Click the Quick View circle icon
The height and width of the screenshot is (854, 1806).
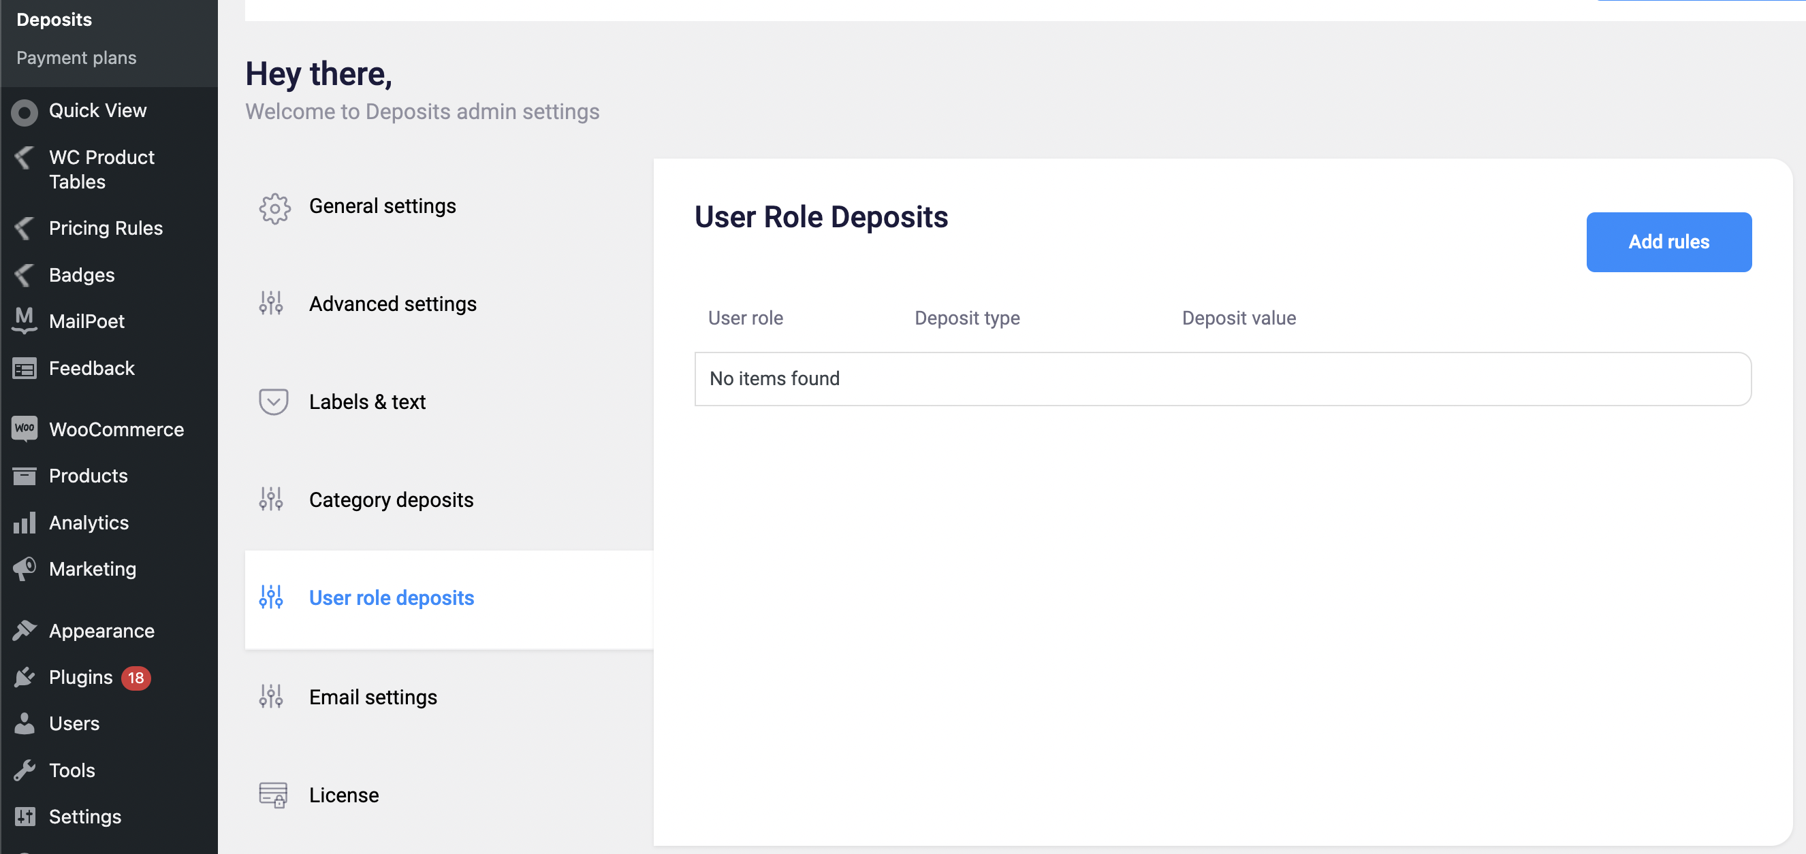(25, 112)
